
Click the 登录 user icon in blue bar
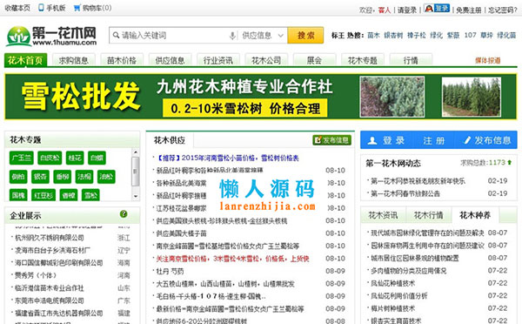coord(372,141)
